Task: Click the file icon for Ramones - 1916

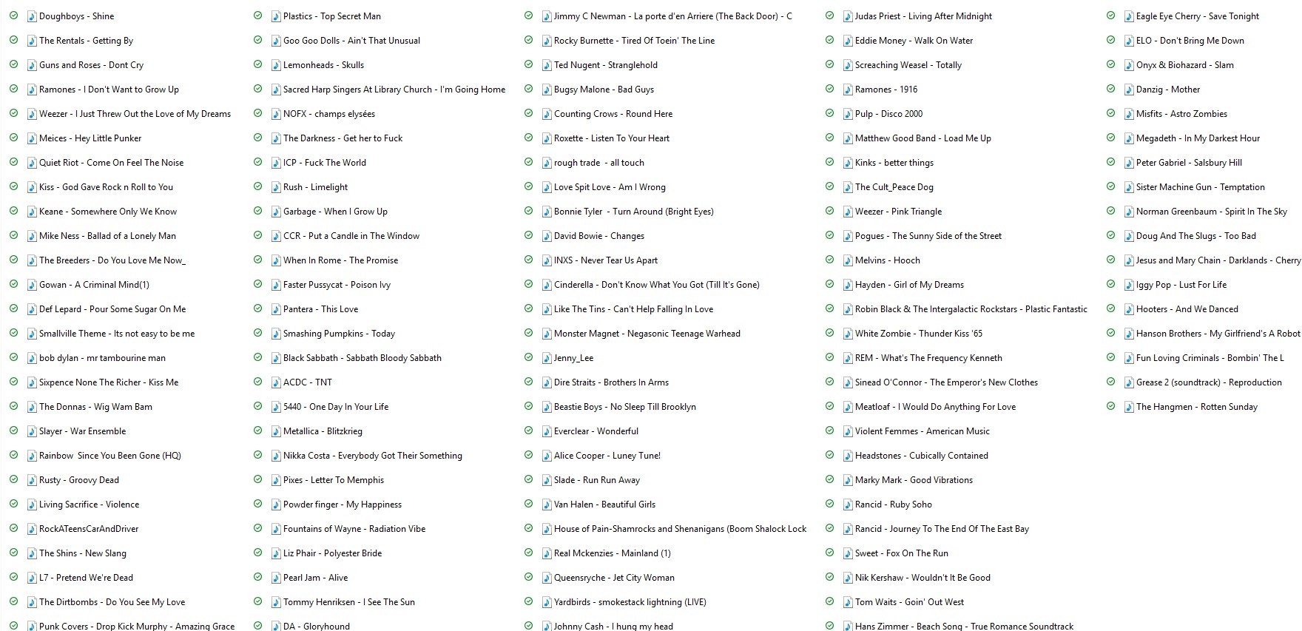Action: point(848,90)
